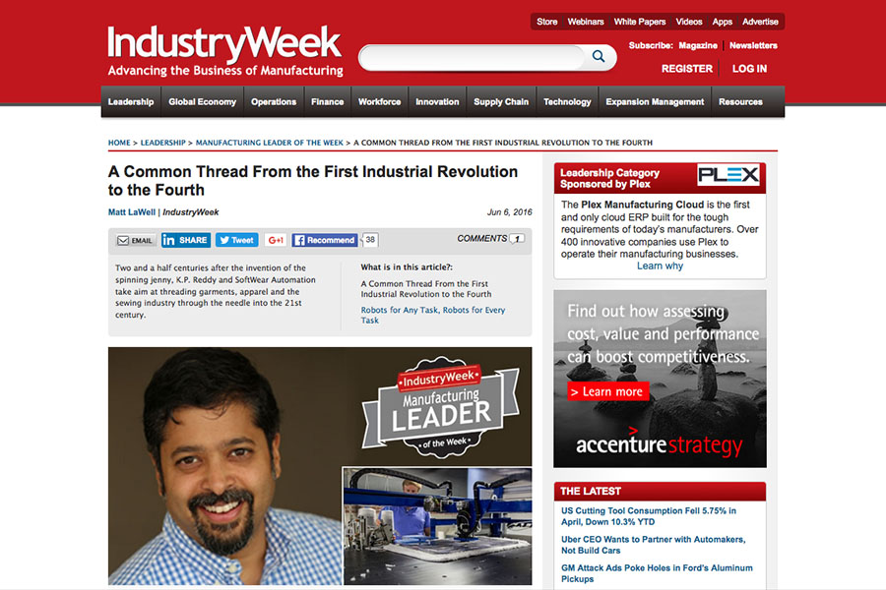The width and height of the screenshot is (886, 590).
Task: Recommend the article on Facebook
Action: point(324,239)
